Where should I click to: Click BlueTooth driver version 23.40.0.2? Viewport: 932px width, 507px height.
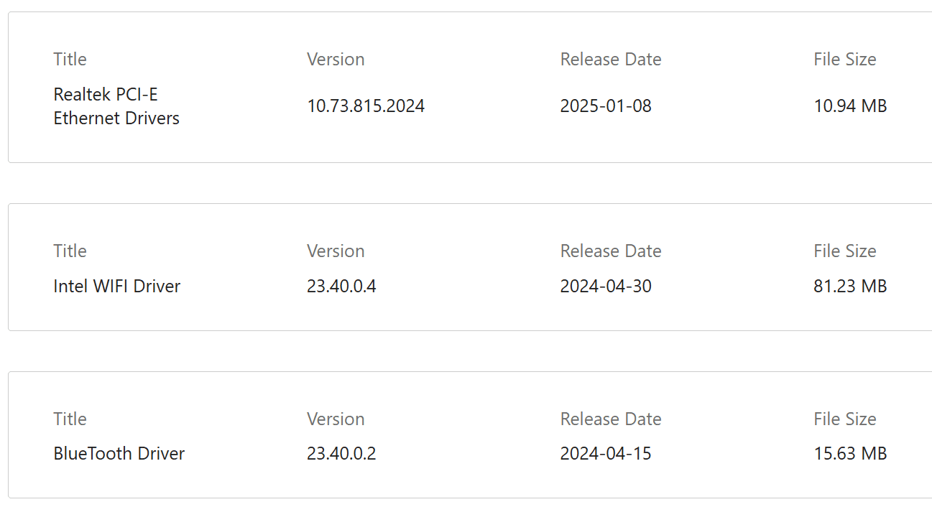click(x=341, y=454)
